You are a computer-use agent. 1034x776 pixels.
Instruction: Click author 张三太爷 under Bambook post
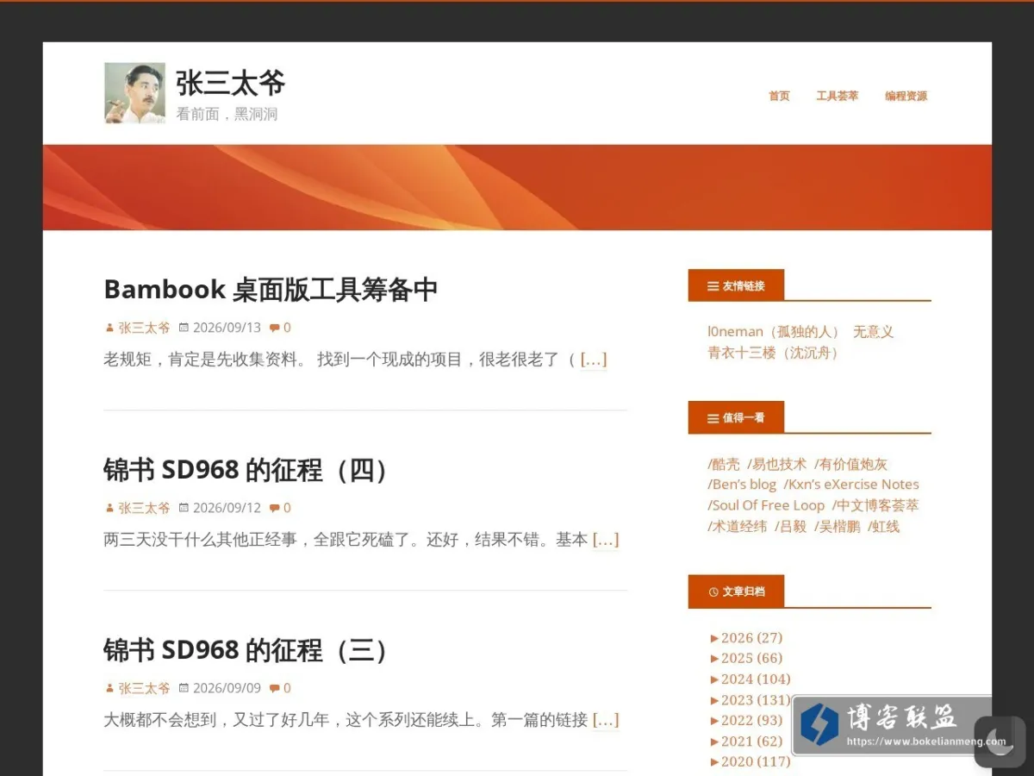[144, 328]
